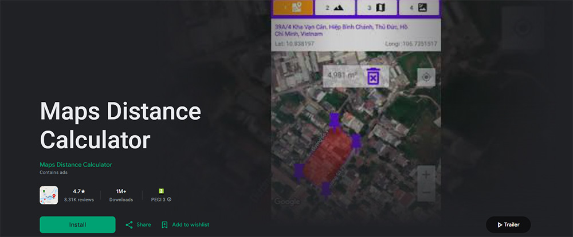Zoom in with the plus button

pyautogui.click(x=426, y=175)
